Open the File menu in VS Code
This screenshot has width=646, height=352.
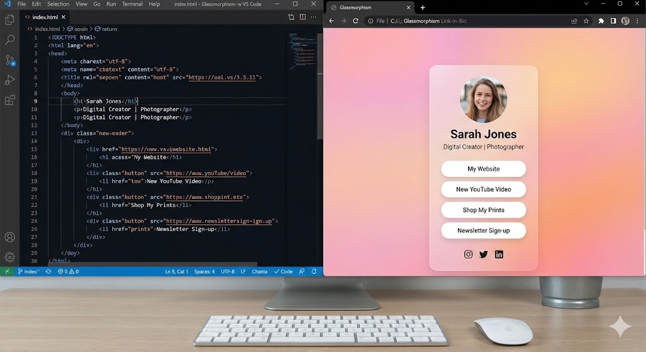pyautogui.click(x=21, y=4)
